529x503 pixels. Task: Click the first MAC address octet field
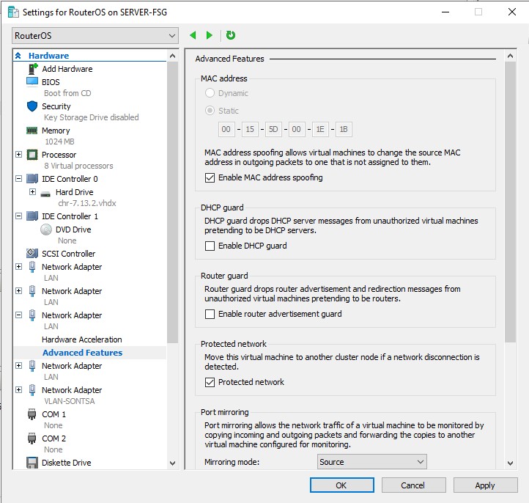pyautogui.click(x=226, y=129)
